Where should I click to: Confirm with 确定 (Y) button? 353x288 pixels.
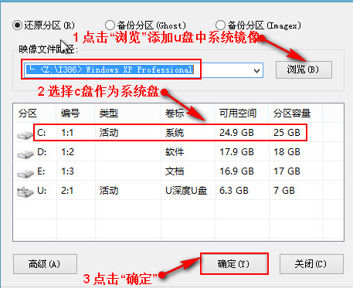[234, 264]
